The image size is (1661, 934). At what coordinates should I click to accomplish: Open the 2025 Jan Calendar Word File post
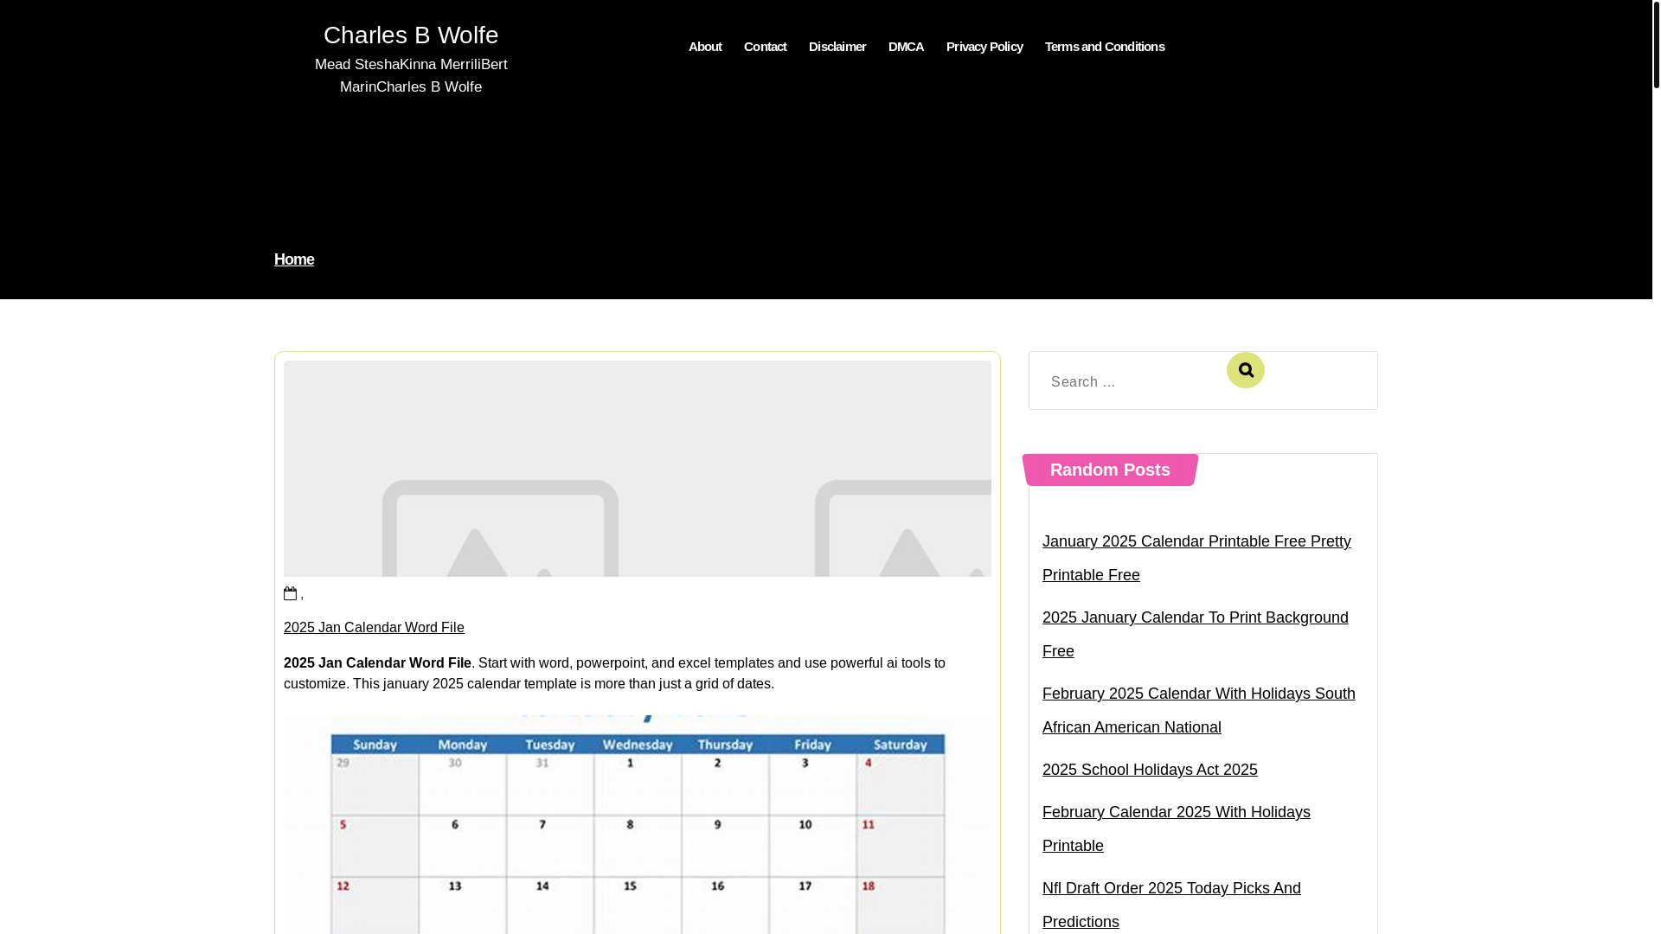[x=374, y=628]
